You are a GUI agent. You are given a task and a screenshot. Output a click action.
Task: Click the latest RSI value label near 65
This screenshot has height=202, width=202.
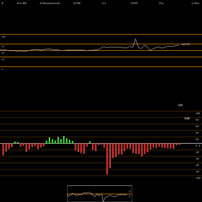186,44
